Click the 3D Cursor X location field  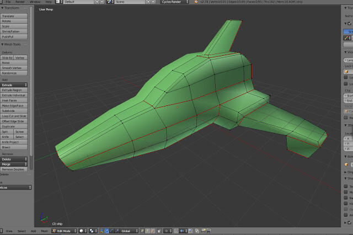coord(348,138)
